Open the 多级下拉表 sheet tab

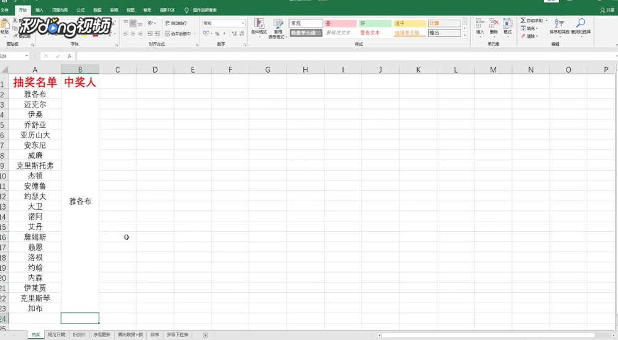(x=177, y=335)
